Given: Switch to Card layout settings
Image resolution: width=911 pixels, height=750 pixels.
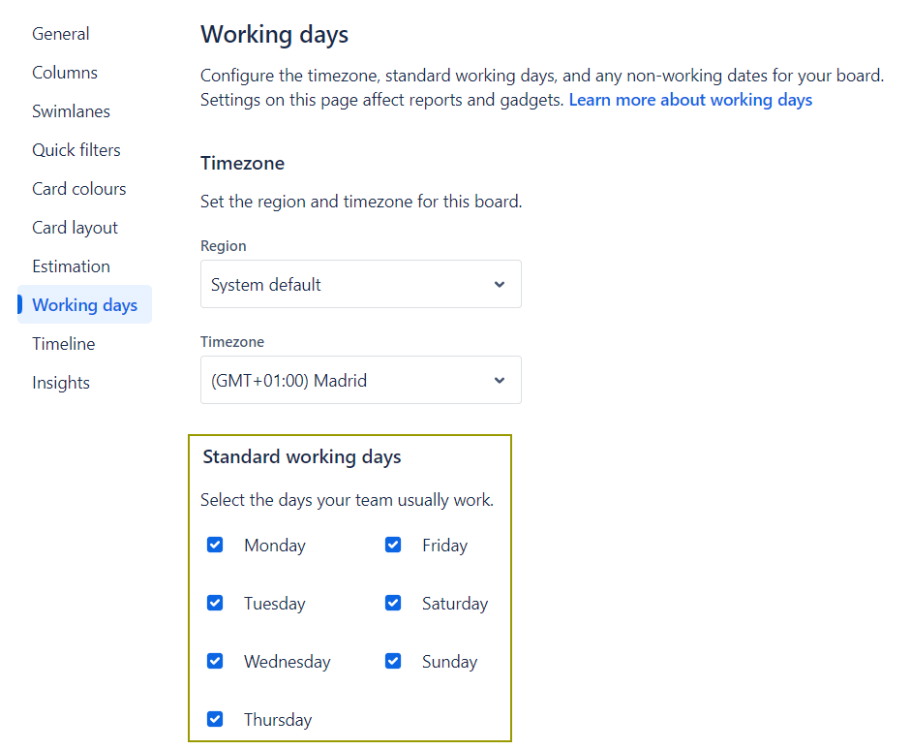Looking at the screenshot, I should click(75, 227).
